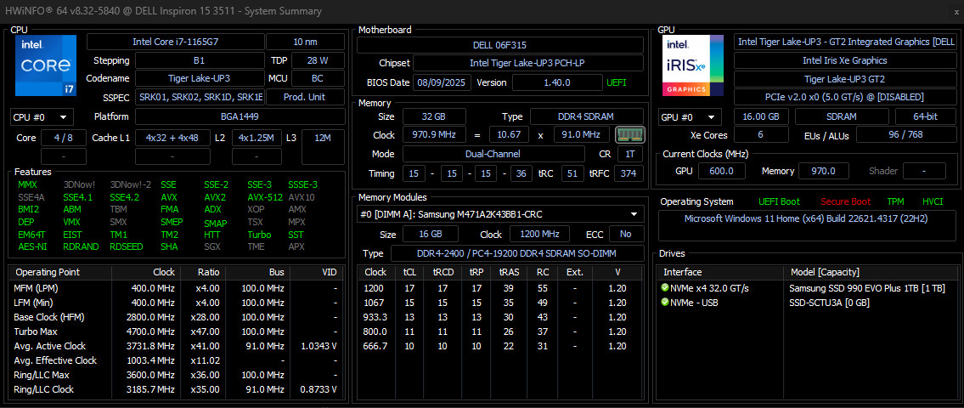
Task: Select the Base Clock (HFM) row
Action: tap(175, 317)
